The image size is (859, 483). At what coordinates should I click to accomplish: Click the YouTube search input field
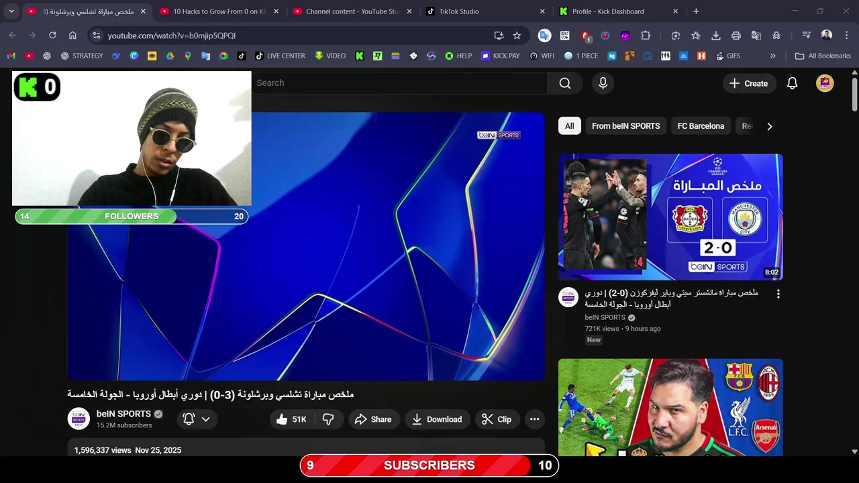tap(399, 83)
